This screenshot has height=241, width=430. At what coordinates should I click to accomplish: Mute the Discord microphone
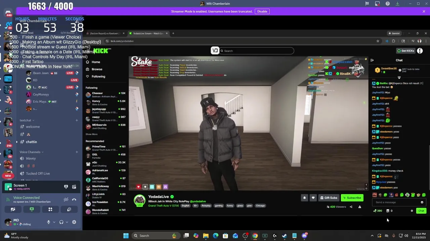(48, 222)
